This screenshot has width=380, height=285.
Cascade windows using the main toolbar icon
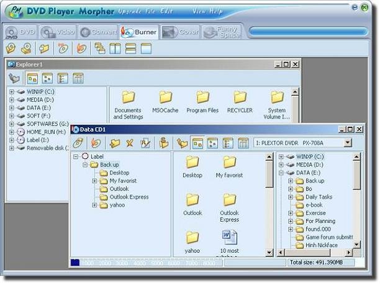[100, 48]
